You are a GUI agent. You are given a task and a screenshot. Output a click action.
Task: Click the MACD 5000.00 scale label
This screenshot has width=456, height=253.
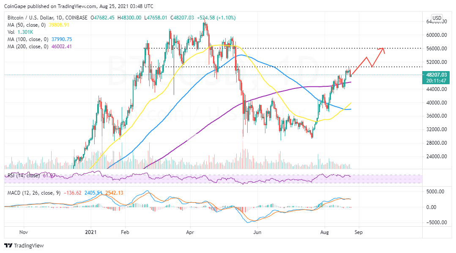(437, 192)
